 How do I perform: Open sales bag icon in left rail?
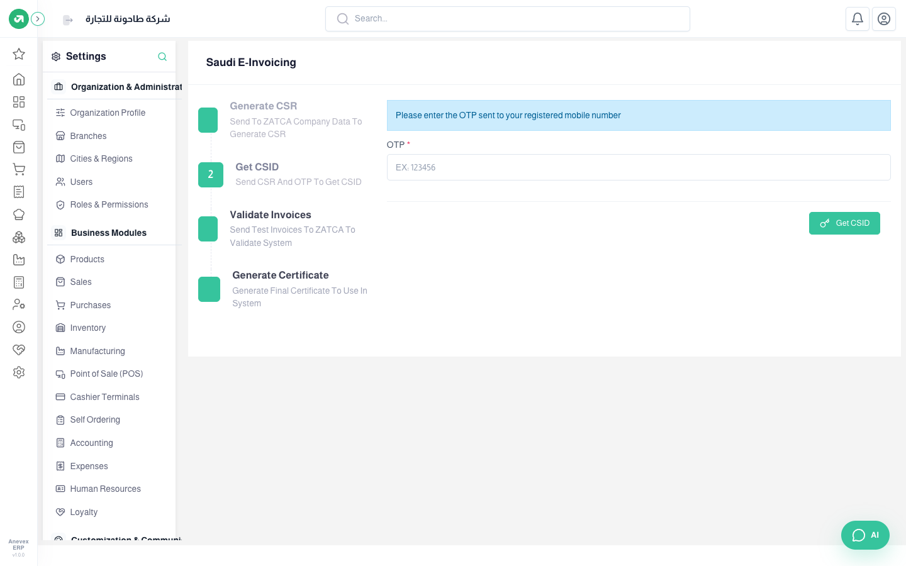19,147
